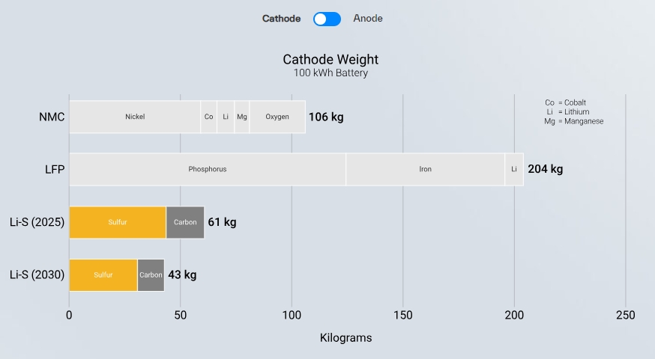
Task: Click the Co segment in NMC bar
Action: [209, 117]
